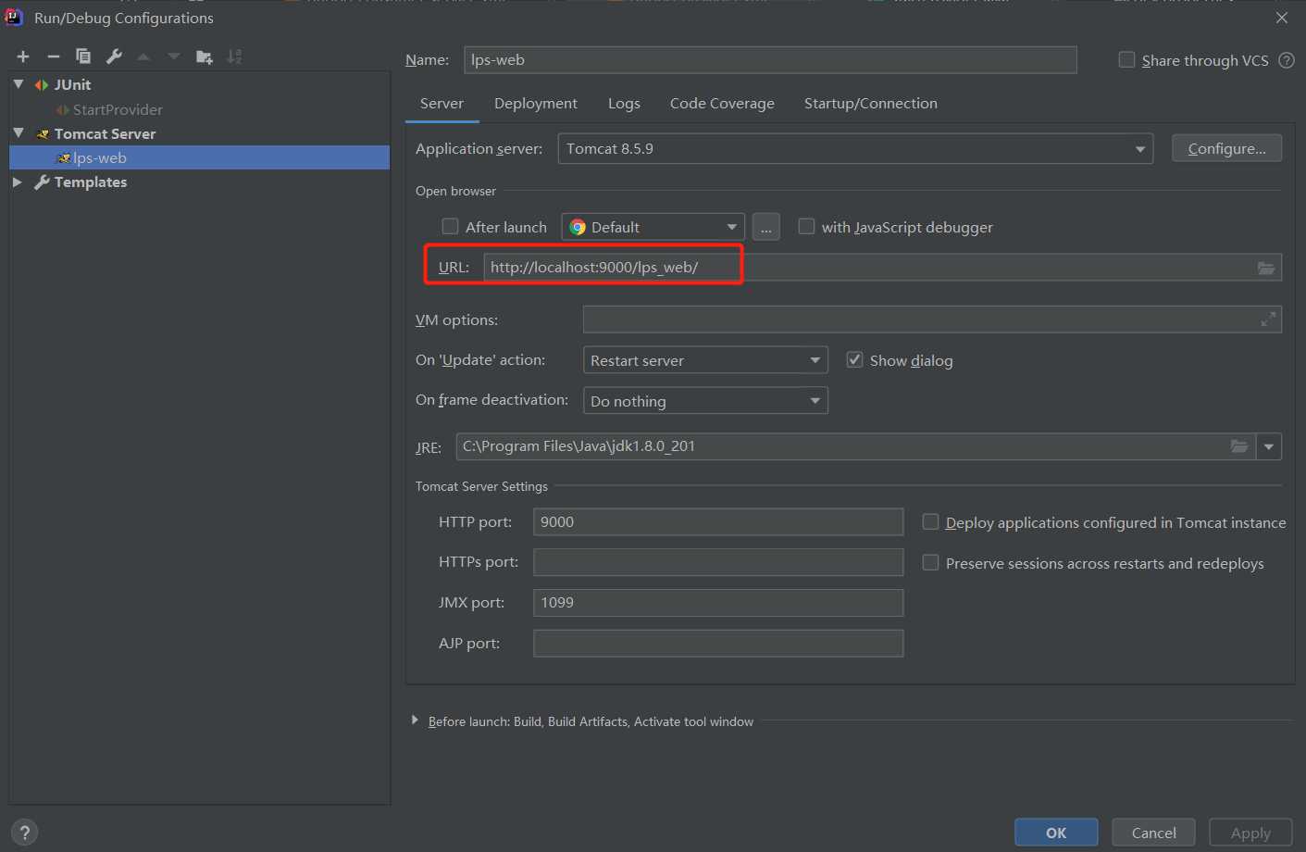
Task: Collapse the JUnit tree node
Action: click(19, 84)
